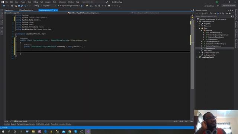Switch to the ICourseRepository.cs editor tab
This screenshot has width=238, height=134.
26,10
